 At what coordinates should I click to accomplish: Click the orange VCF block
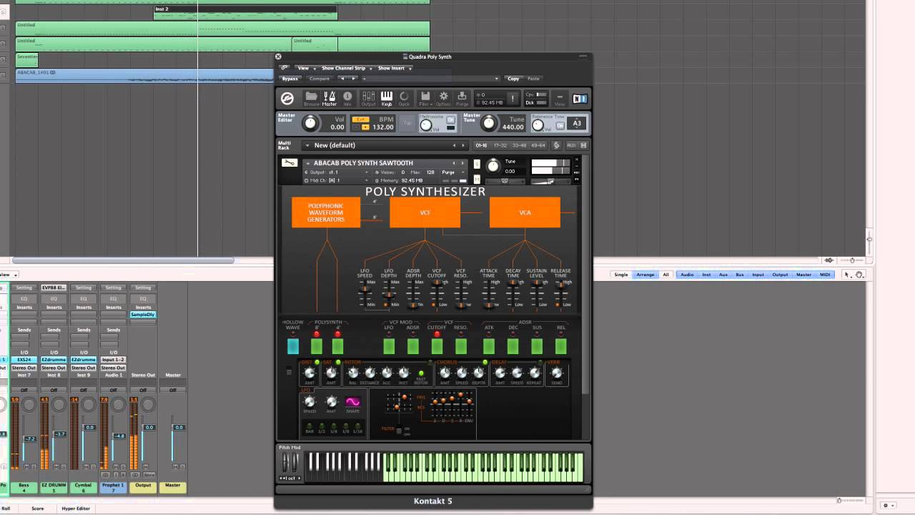tap(425, 212)
